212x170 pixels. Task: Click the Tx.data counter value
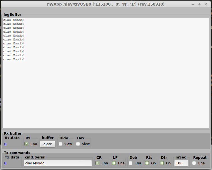click(x=5, y=163)
